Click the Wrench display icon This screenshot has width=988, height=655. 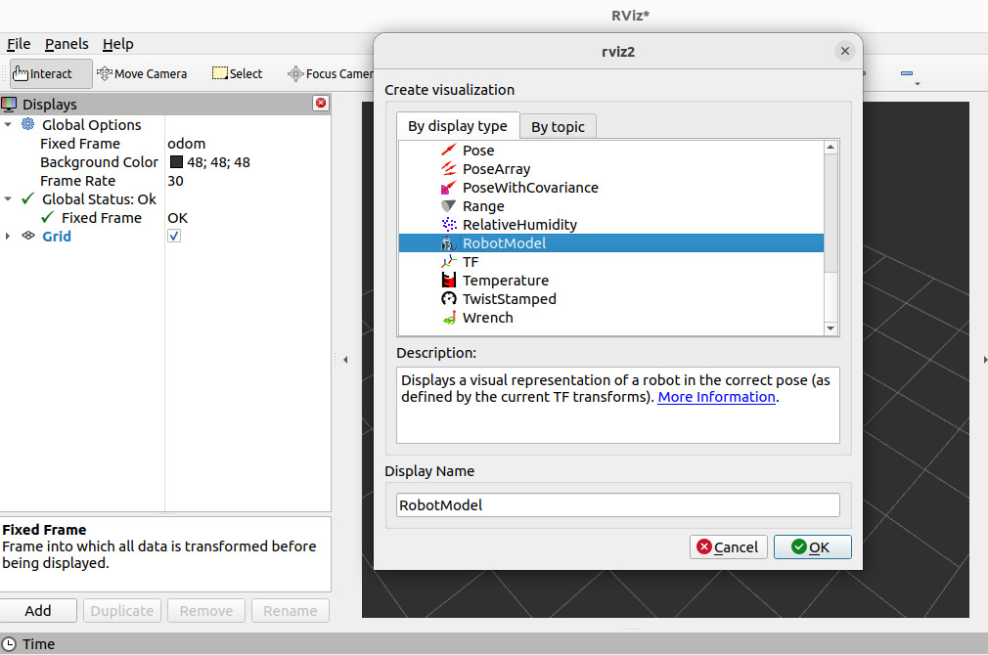pos(448,318)
